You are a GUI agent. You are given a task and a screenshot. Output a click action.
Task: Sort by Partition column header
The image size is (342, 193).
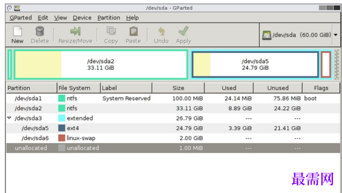[x=32, y=88]
